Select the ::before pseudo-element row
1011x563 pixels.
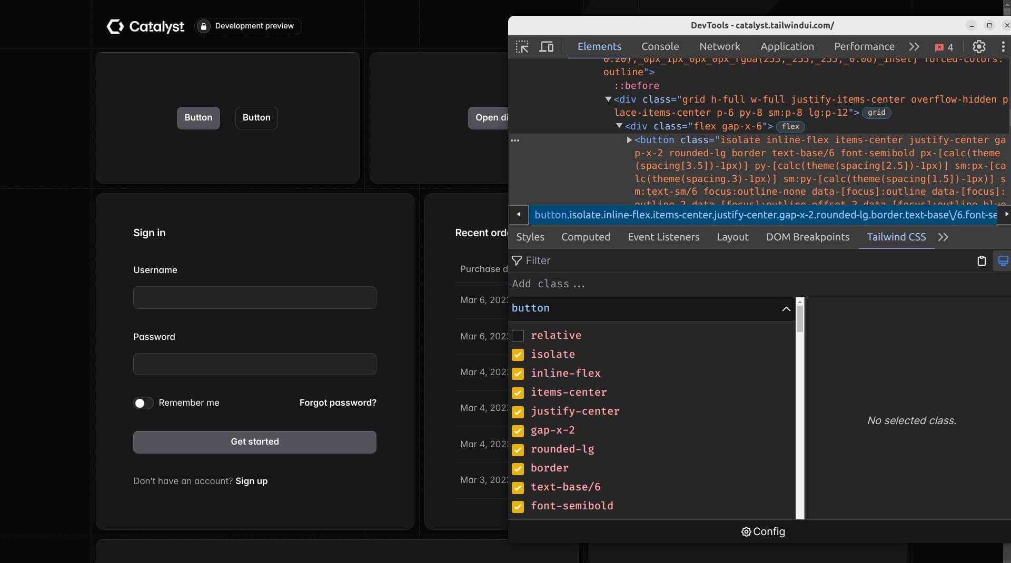click(637, 86)
